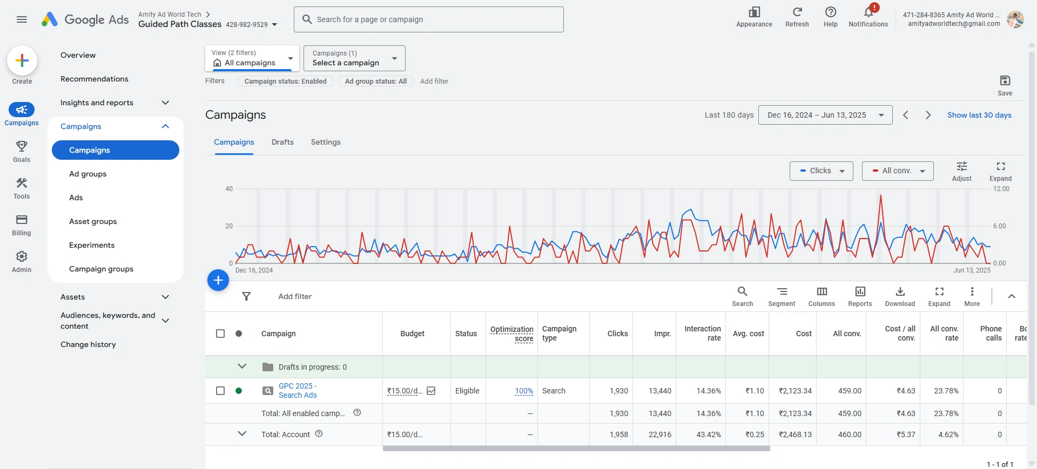Click the green status dot for GPC 2025
Screen dimensions: 1037x469
tap(239, 391)
